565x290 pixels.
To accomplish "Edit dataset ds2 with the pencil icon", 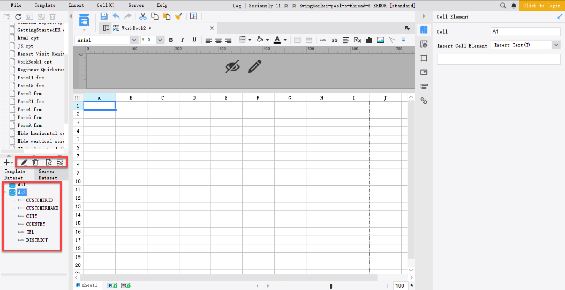I will pyautogui.click(x=24, y=162).
